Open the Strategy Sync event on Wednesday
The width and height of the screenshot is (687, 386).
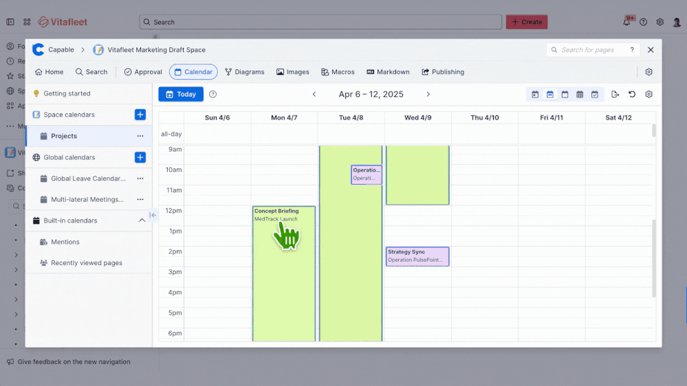(x=417, y=256)
